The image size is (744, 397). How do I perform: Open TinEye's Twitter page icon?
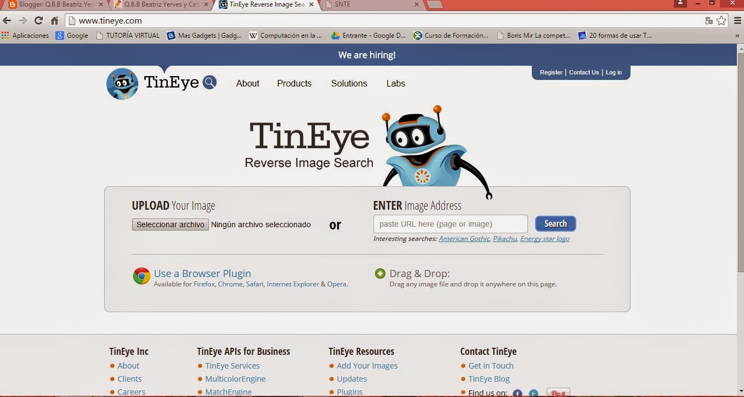tap(533, 393)
